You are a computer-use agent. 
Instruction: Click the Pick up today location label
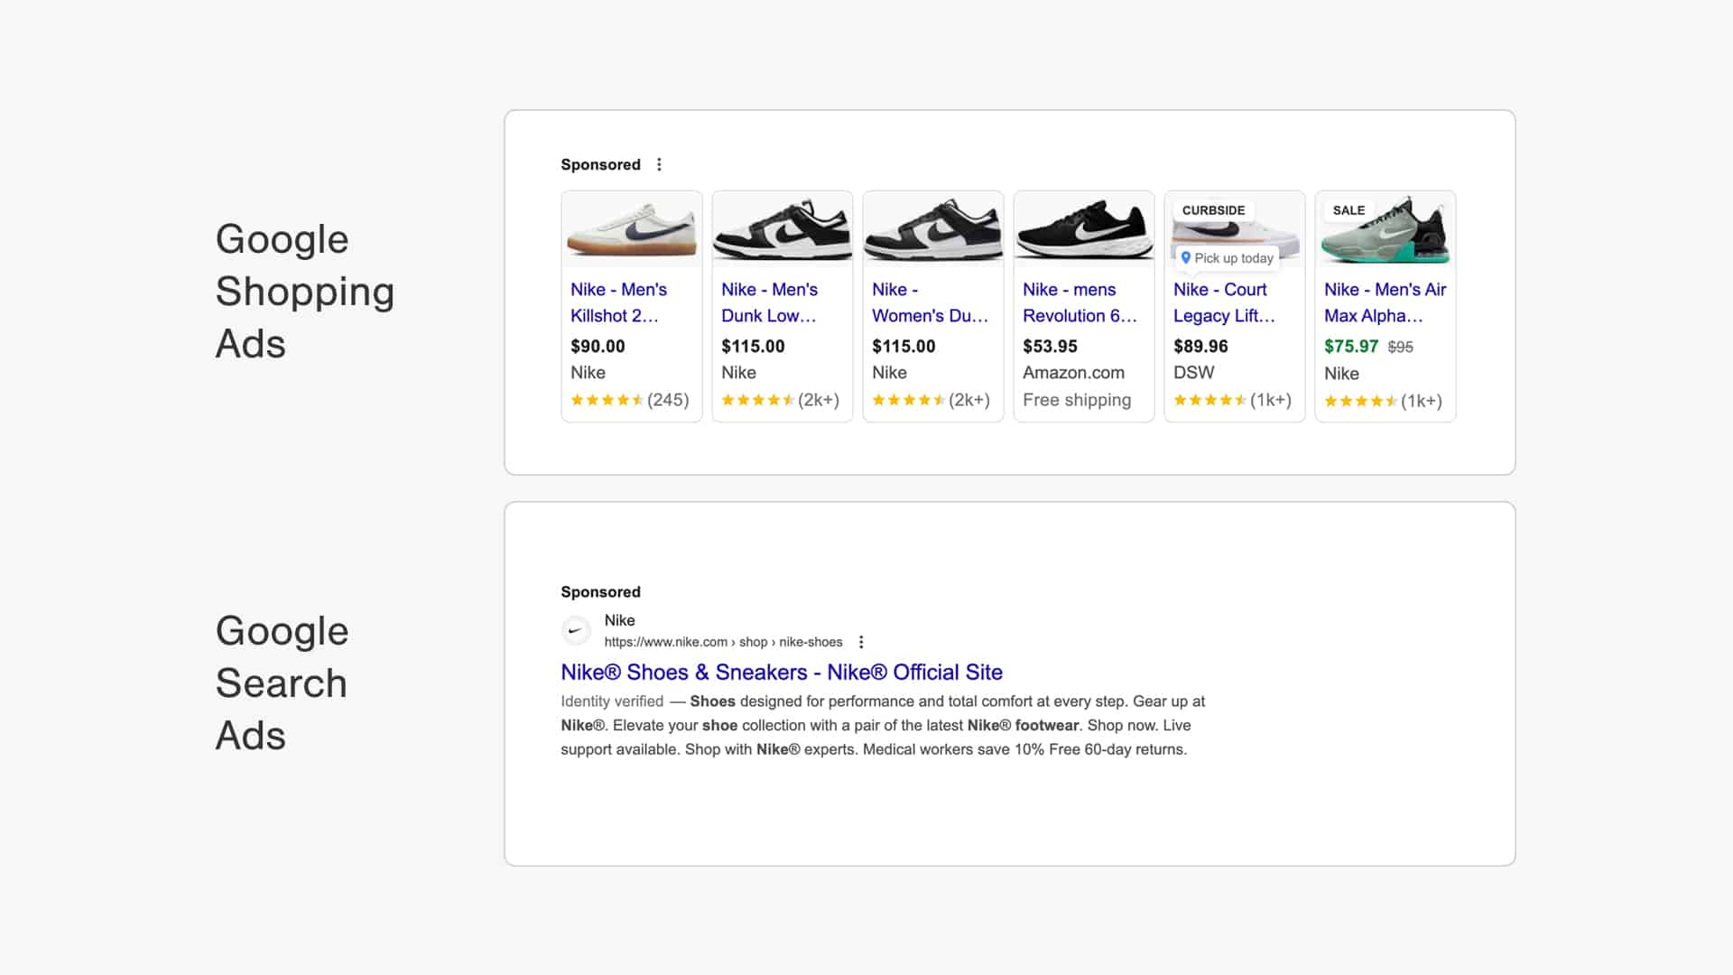pos(1228,258)
